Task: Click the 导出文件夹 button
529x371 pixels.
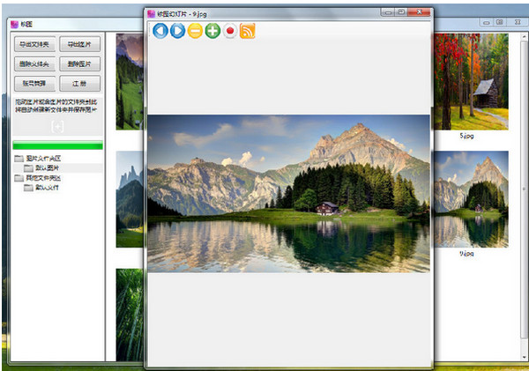Action: (x=35, y=44)
